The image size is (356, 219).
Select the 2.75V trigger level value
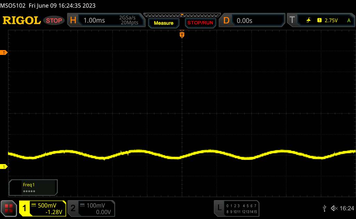(331, 21)
